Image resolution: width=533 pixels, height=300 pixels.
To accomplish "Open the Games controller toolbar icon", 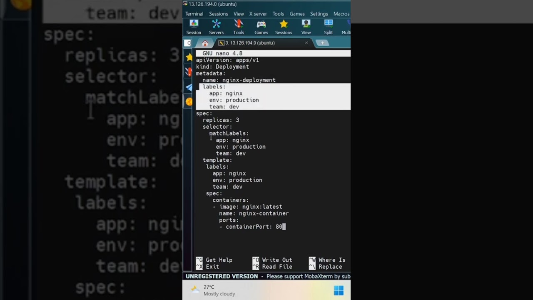I will pyautogui.click(x=261, y=27).
